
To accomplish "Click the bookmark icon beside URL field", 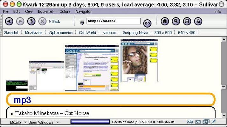I will (x=82, y=22).
